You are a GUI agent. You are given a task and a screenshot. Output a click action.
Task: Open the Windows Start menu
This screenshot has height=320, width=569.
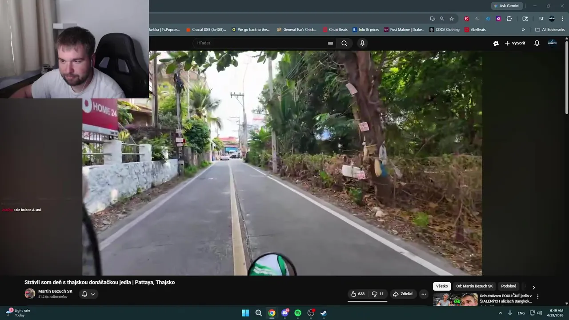245,313
